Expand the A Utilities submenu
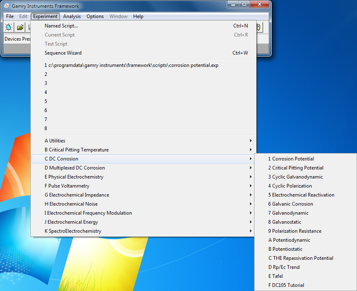Screen dimensions: 357x291 tap(143, 141)
